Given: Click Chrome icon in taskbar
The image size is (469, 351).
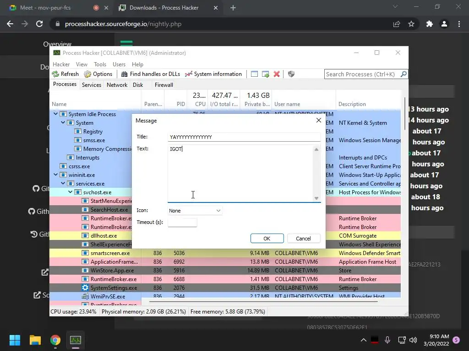Looking at the screenshot, I should [55, 340].
